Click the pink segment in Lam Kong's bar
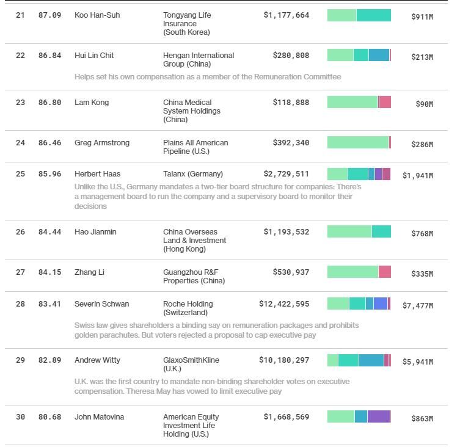 385,102
